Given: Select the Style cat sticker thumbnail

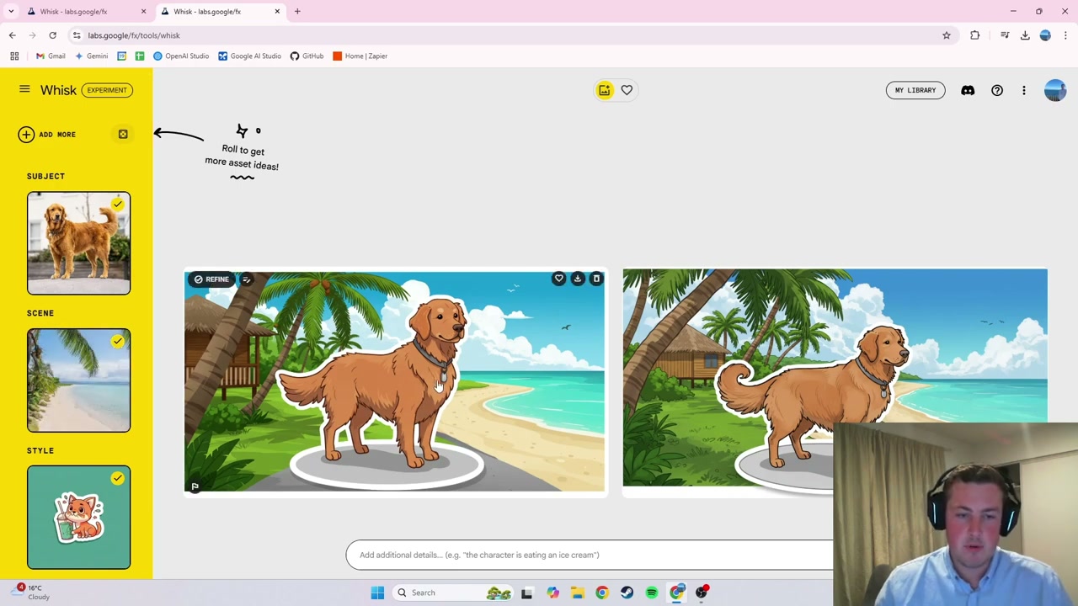Looking at the screenshot, I should point(78,518).
